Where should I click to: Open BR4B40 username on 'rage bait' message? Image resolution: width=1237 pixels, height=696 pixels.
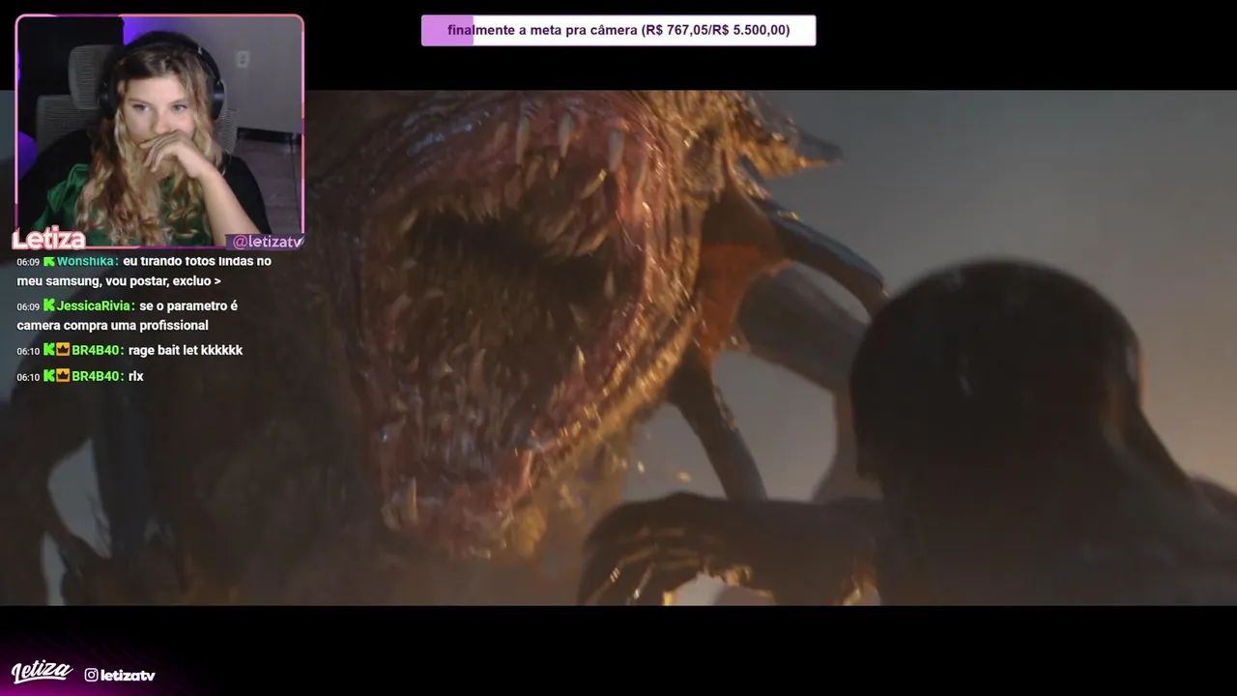click(x=98, y=350)
